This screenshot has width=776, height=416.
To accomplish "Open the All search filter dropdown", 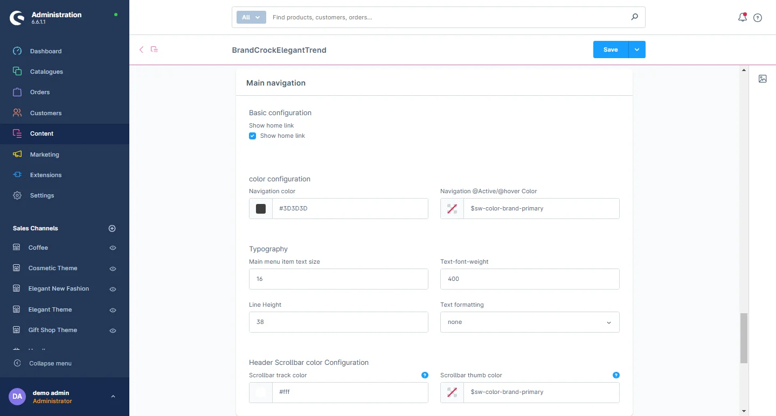I will (x=251, y=17).
